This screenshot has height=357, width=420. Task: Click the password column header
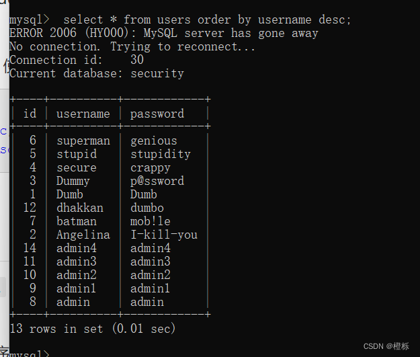(157, 114)
